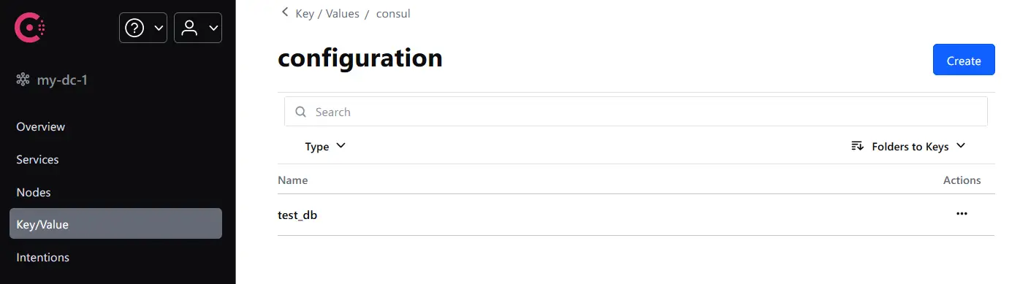Click the blue Create button
This screenshot has height=284, width=1020.
[x=964, y=60]
